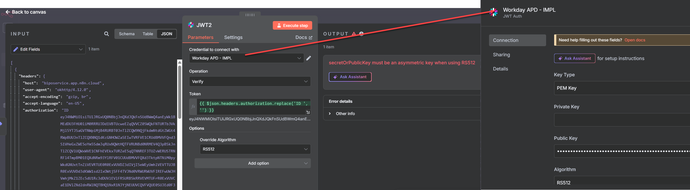Open the Operation dropdown showing Verify
This screenshot has width=690, height=190.
pos(250,82)
